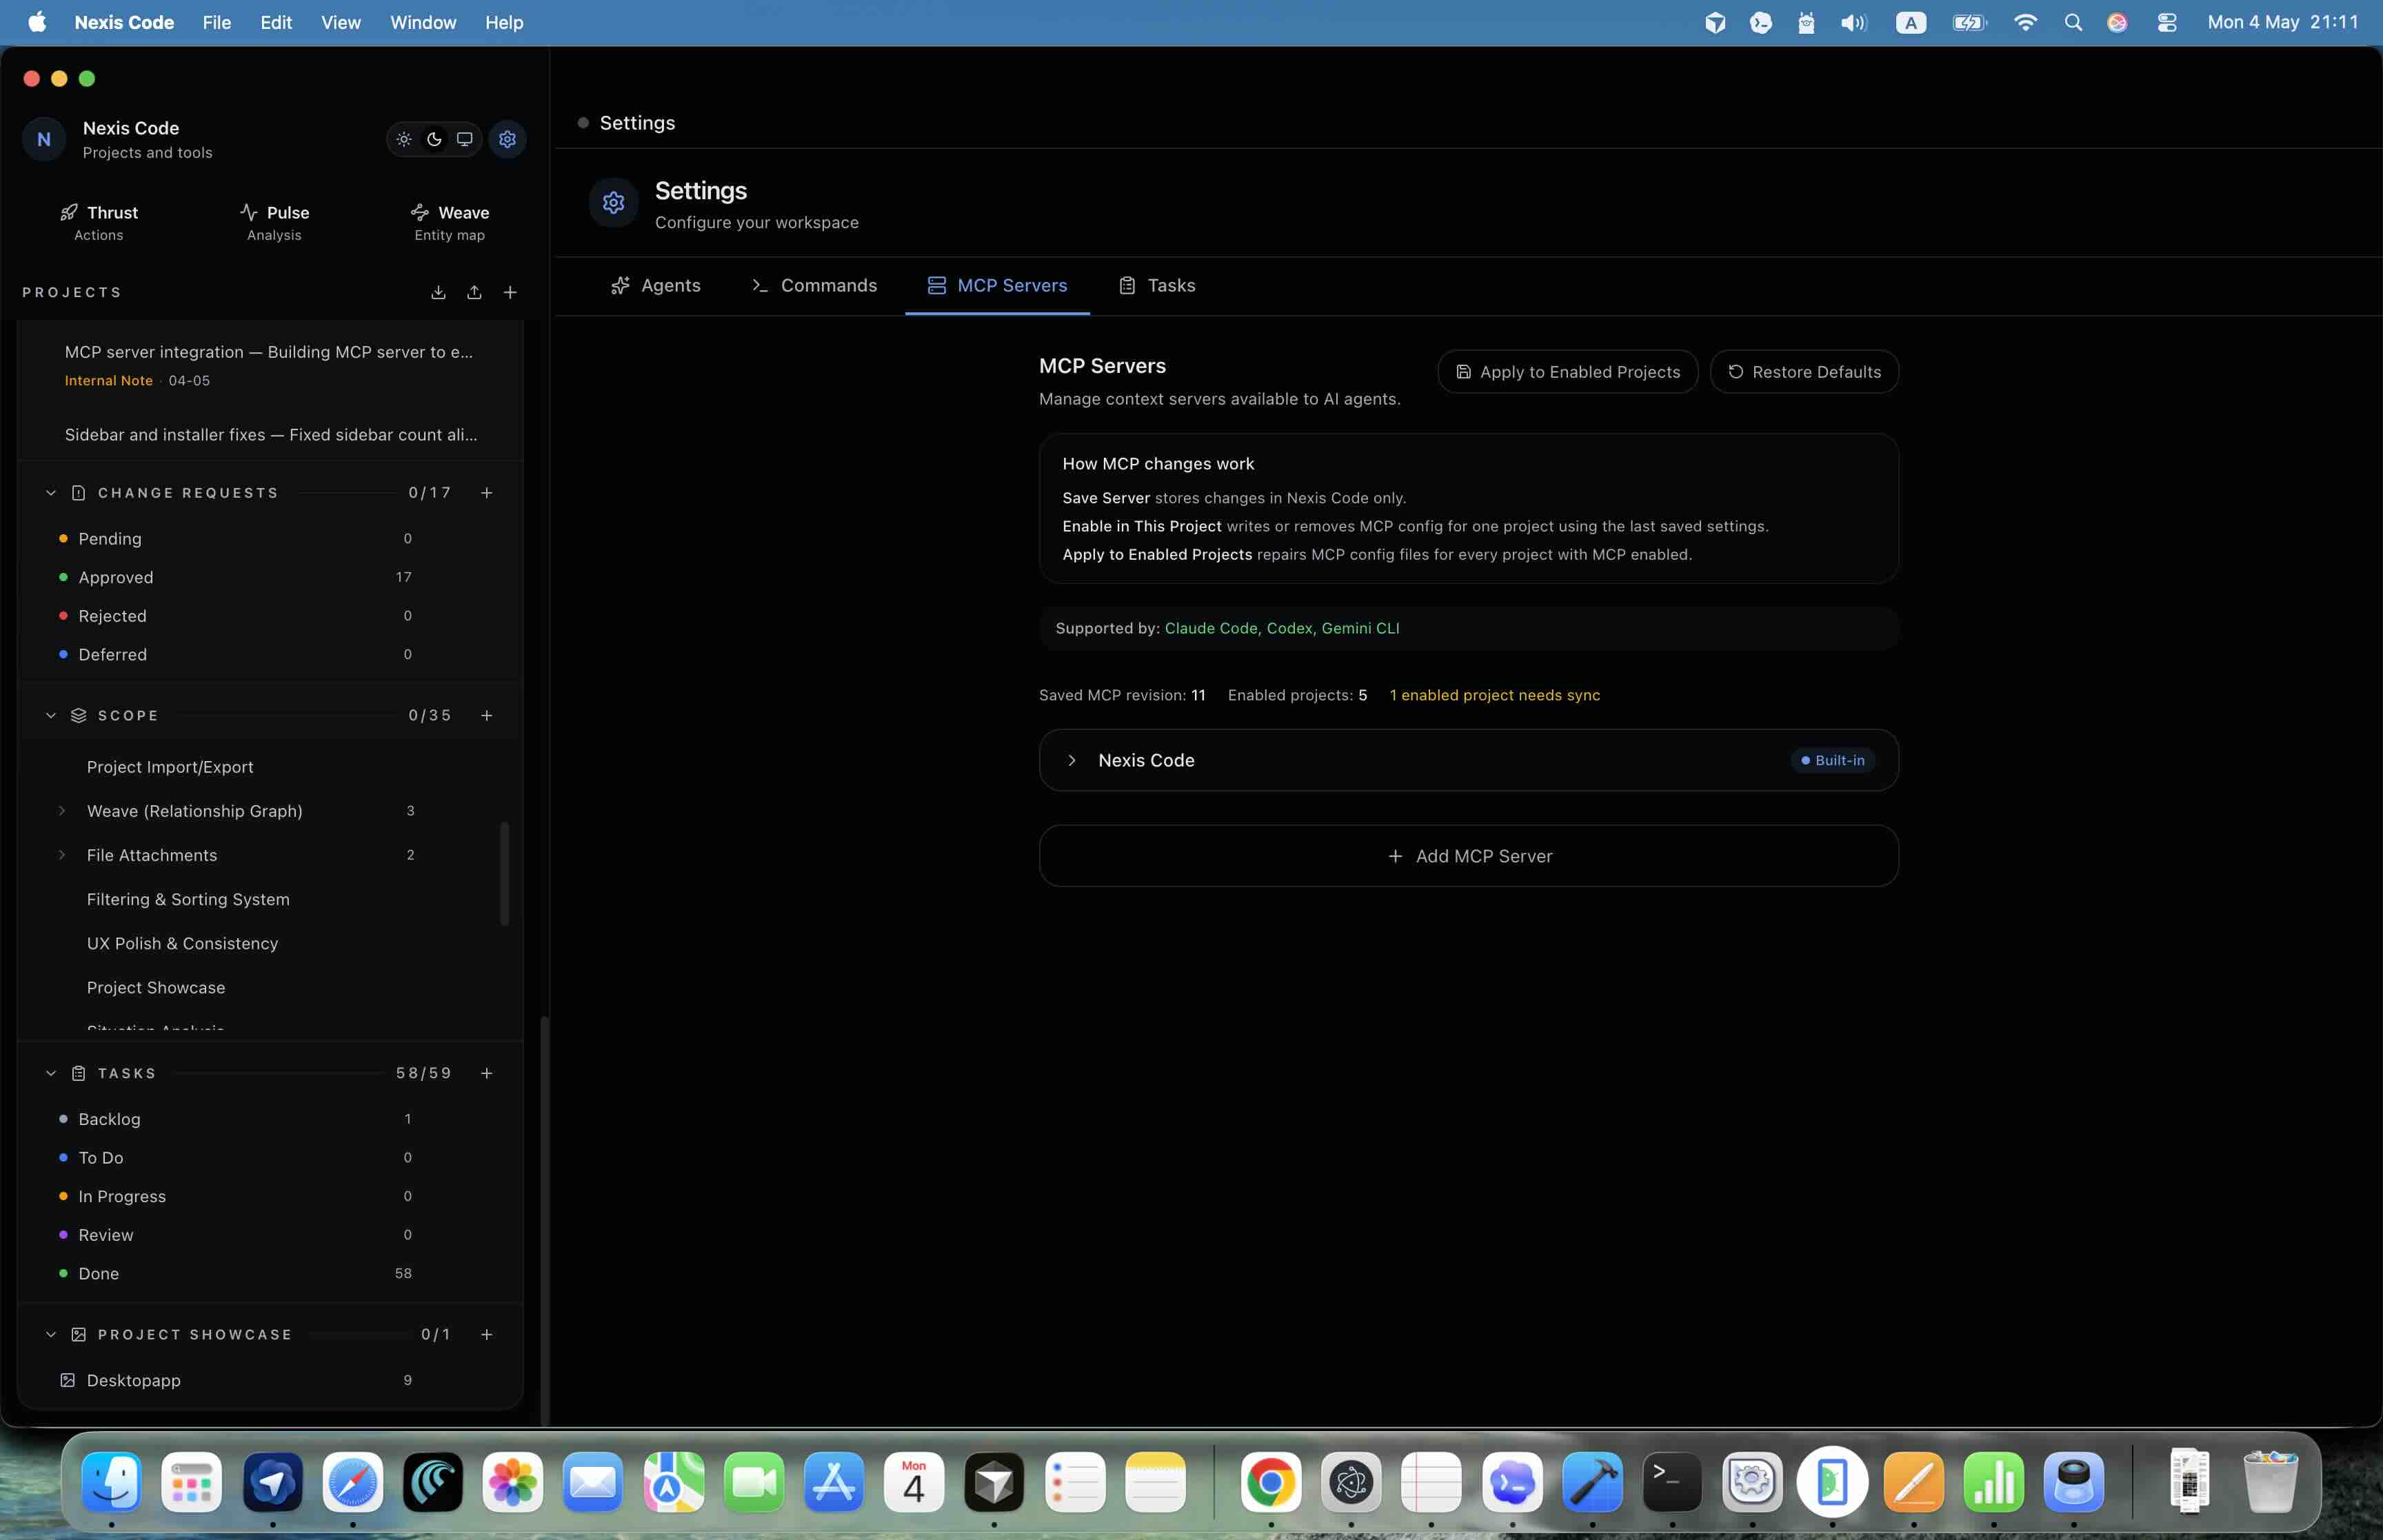The width and height of the screenshot is (2383, 1540).
Task: Open MCP server integration note
Action: click(x=270, y=365)
